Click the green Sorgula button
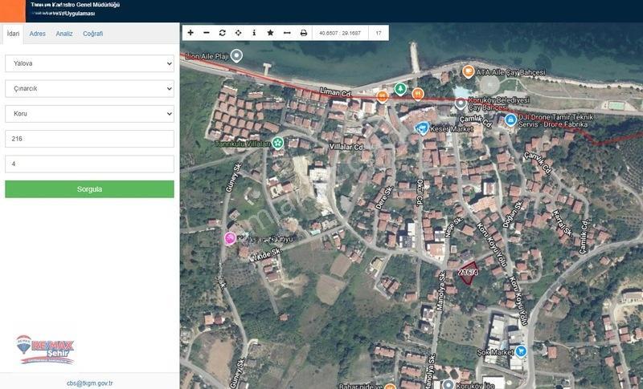 (x=89, y=189)
